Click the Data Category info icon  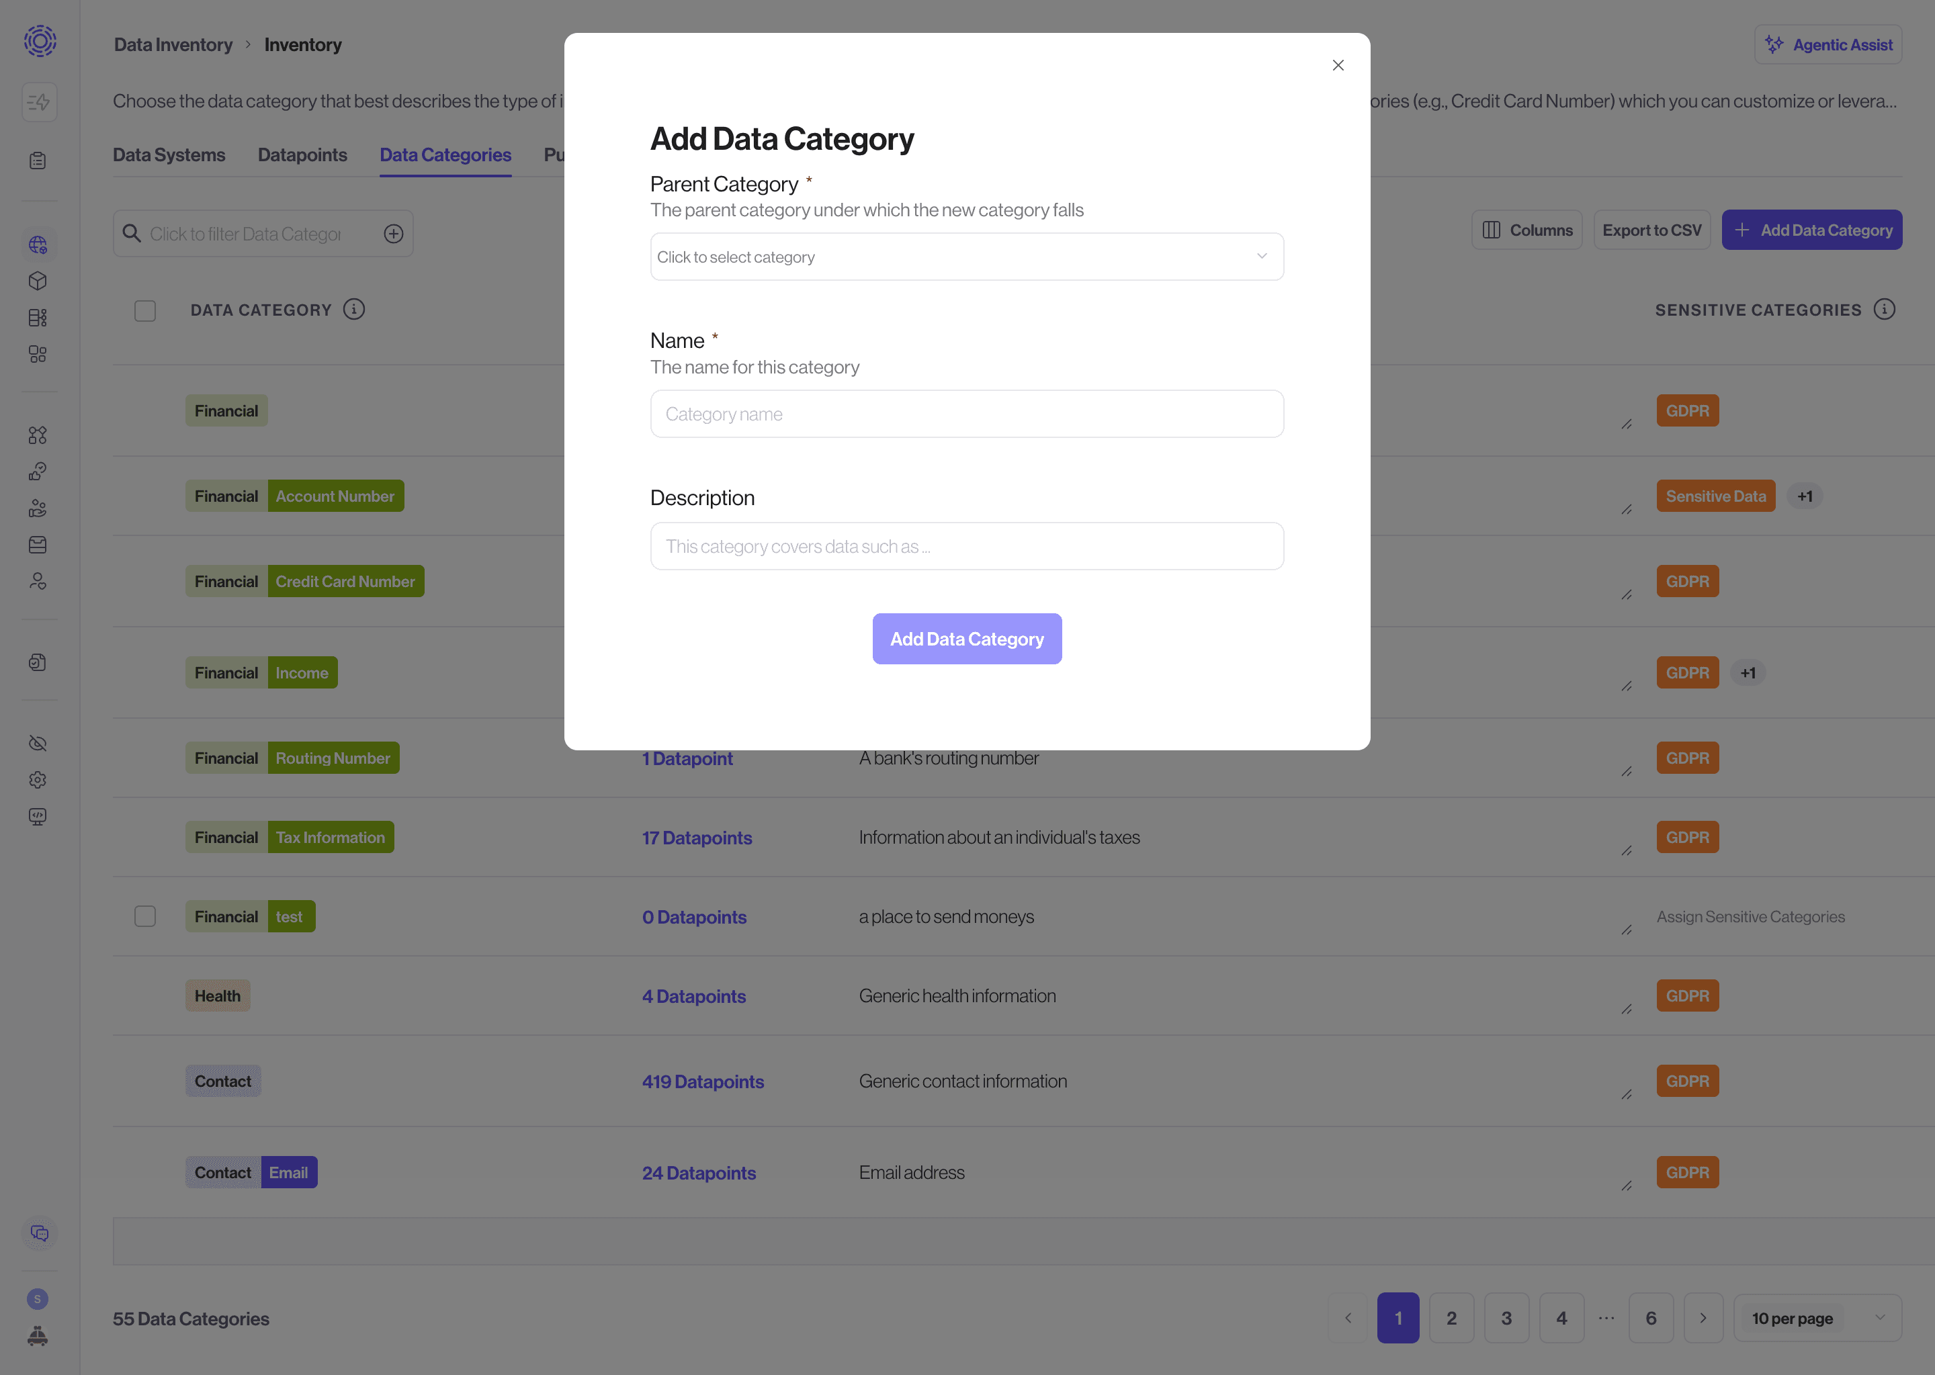(354, 310)
